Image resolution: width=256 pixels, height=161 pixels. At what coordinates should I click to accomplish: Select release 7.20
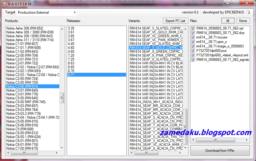(x=97, y=55)
